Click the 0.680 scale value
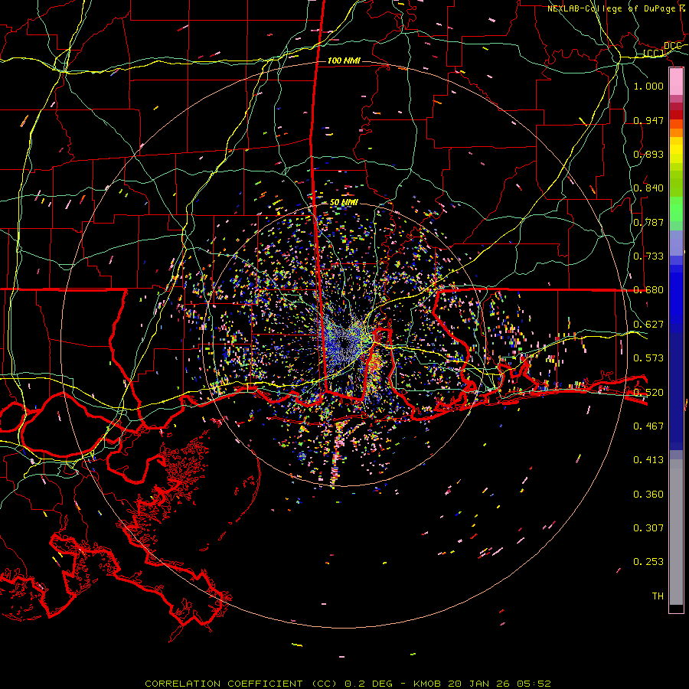 (648, 289)
